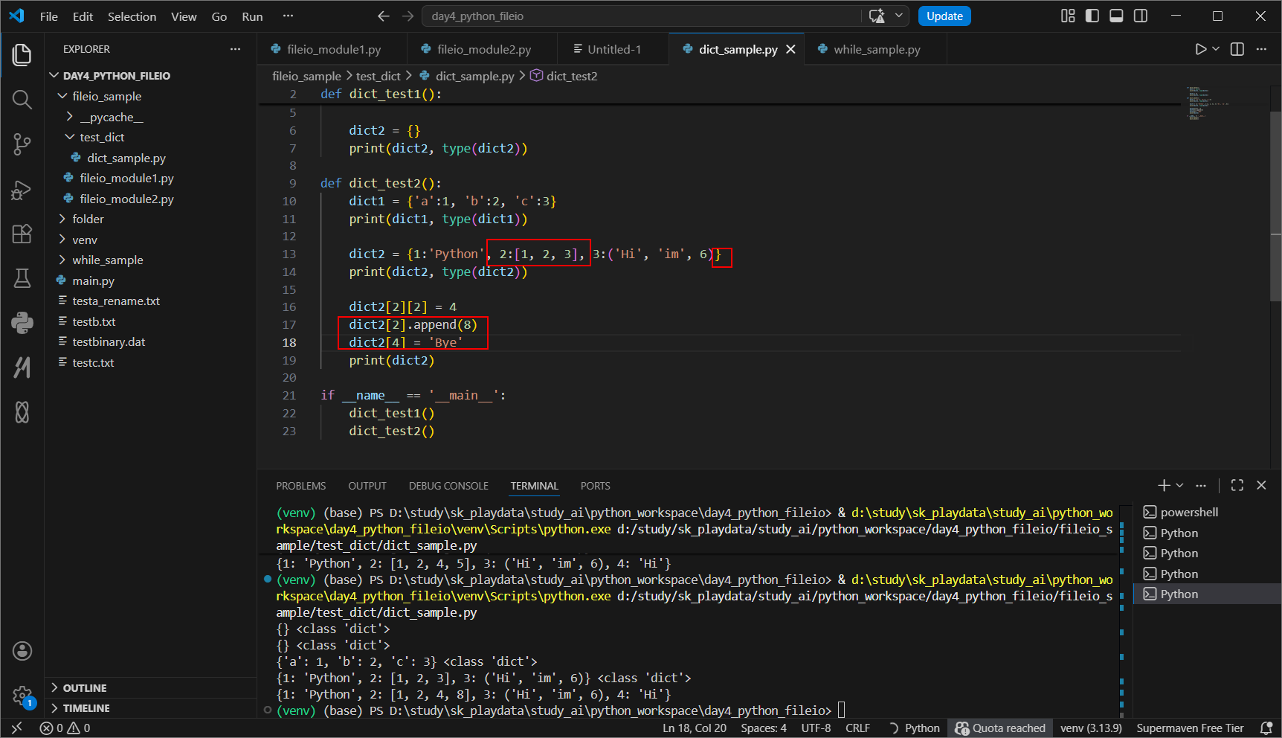Open editor More Actions ellipsis
Viewport: 1282px width, 738px height.
pos(1261,49)
